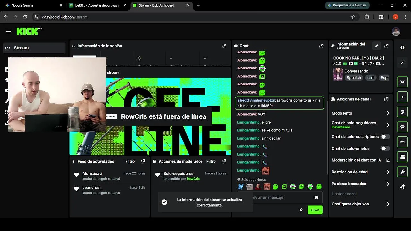
Task: Insert the laughing red face emote
Action: (x=267, y=186)
